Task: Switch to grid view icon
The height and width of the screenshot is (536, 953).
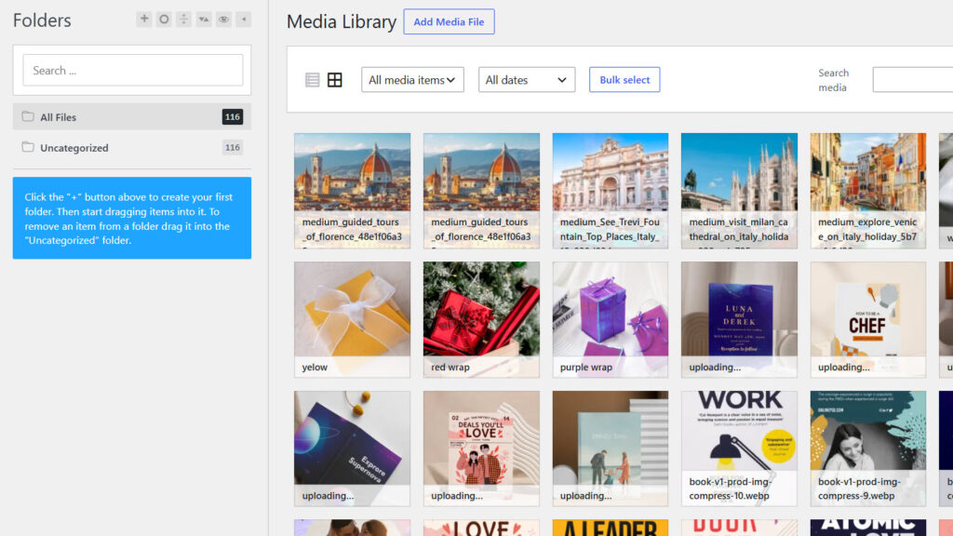Action: [x=335, y=80]
